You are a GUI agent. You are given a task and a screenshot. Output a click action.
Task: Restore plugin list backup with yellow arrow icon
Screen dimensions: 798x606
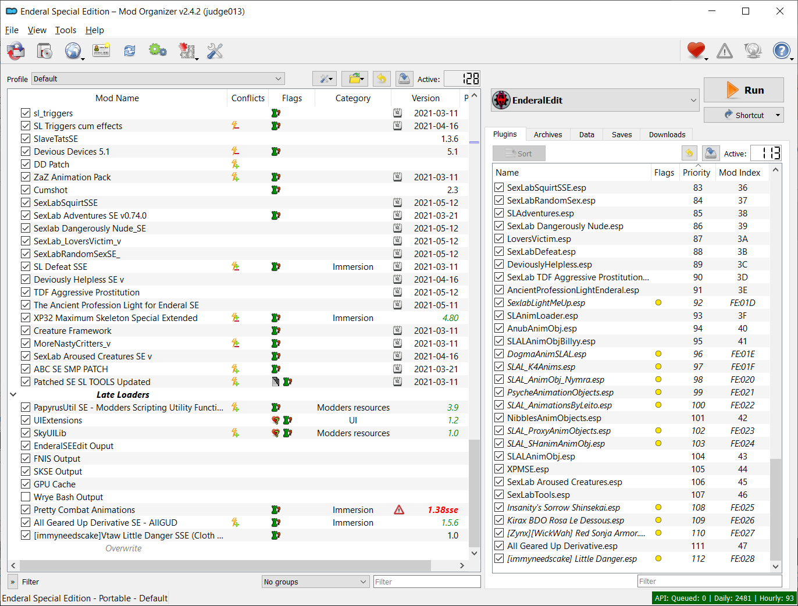[689, 154]
